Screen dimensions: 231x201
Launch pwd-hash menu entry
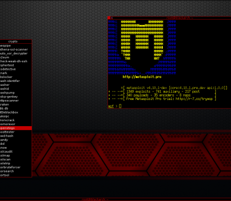click(x=16, y=136)
